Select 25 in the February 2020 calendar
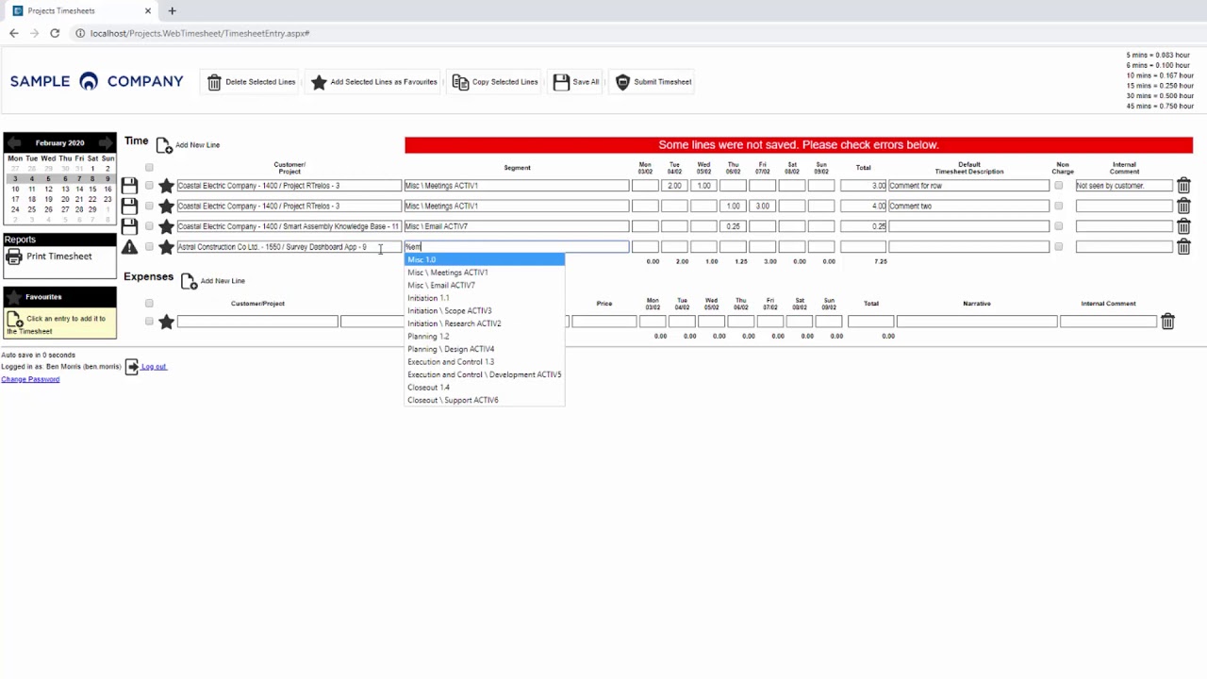The width and height of the screenshot is (1207, 679). [x=31, y=210]
